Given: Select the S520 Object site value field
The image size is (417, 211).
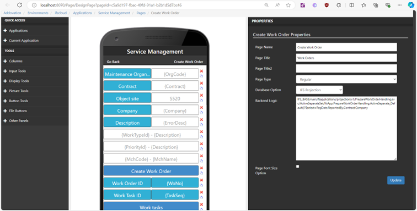Looking at the screenshot, I should pos(175,98).
